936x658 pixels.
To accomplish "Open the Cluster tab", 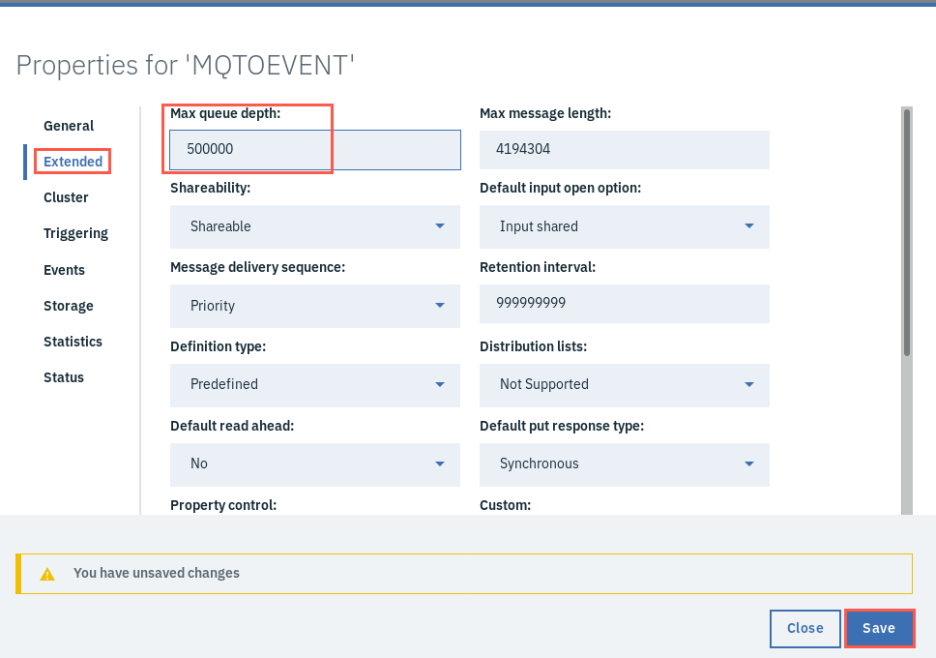I will 66,197.
